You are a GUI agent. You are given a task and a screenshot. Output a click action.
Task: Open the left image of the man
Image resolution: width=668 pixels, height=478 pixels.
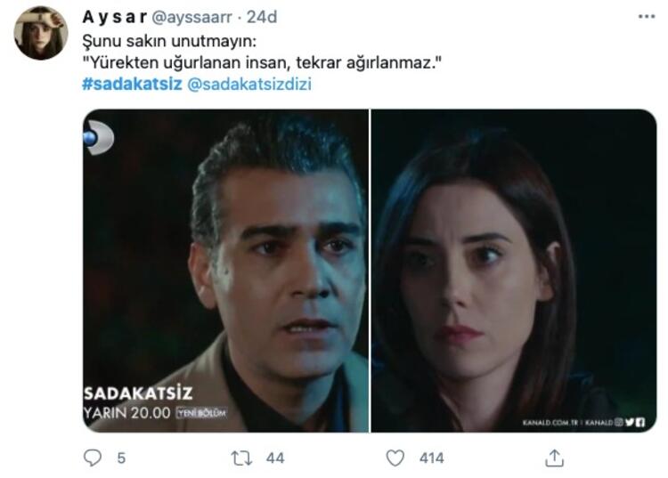point(226,271)
